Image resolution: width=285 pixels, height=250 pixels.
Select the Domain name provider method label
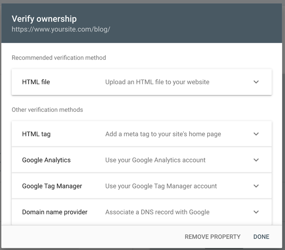pyautogui.click(x=55, y=212)
